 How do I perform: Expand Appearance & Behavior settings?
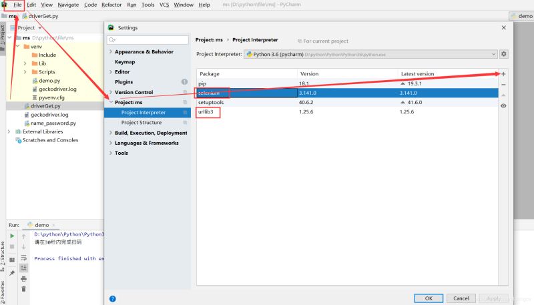pos(111,52)
